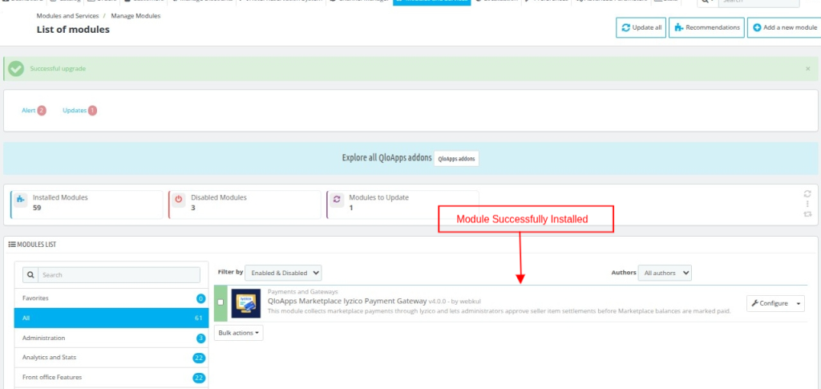Open the All authors dropdown

coord(665,273)
